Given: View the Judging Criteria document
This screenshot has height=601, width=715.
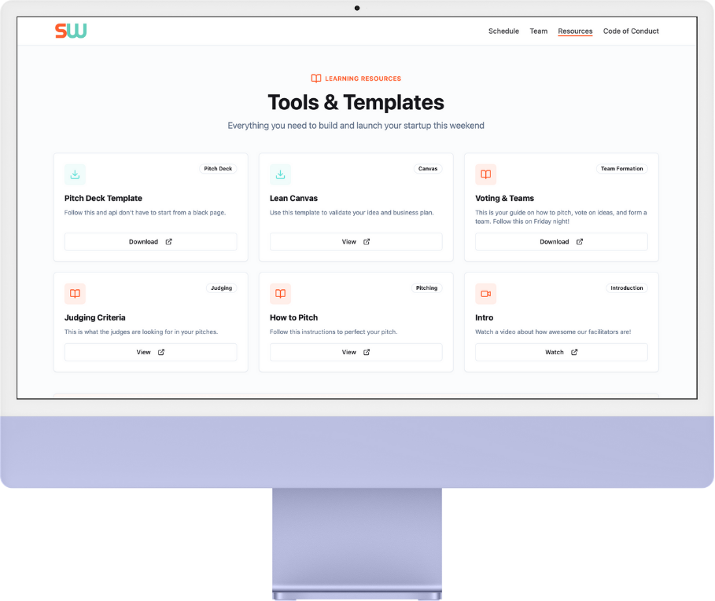Looking at the screenshot, I should point(150,352).
